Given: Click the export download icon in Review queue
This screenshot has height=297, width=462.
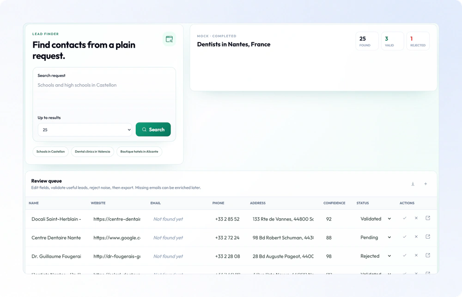Looking at the screenshot, I should [x=413, y=184].
